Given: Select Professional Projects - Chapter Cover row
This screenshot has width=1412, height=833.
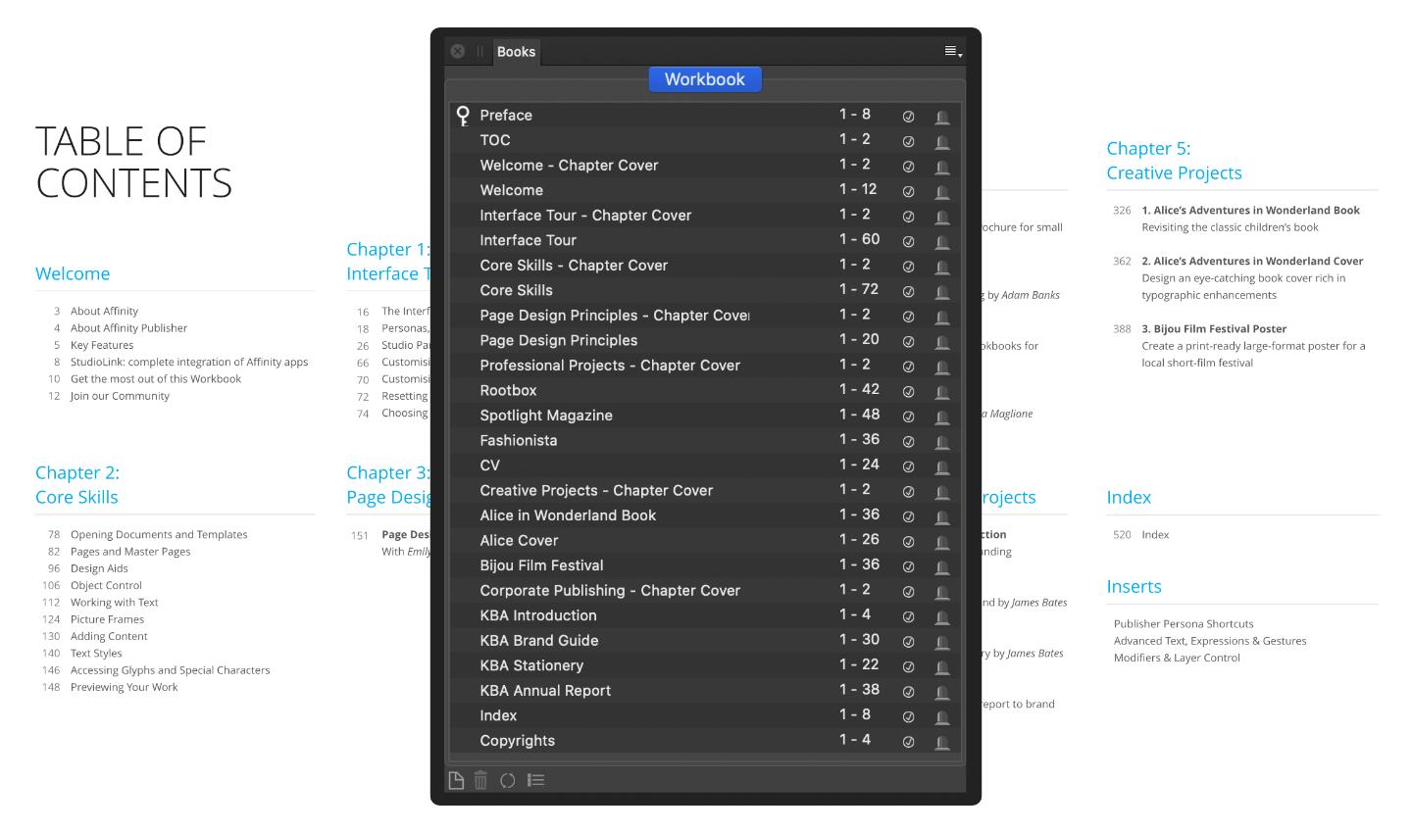Looking at the screenshot, I should 704,366.
